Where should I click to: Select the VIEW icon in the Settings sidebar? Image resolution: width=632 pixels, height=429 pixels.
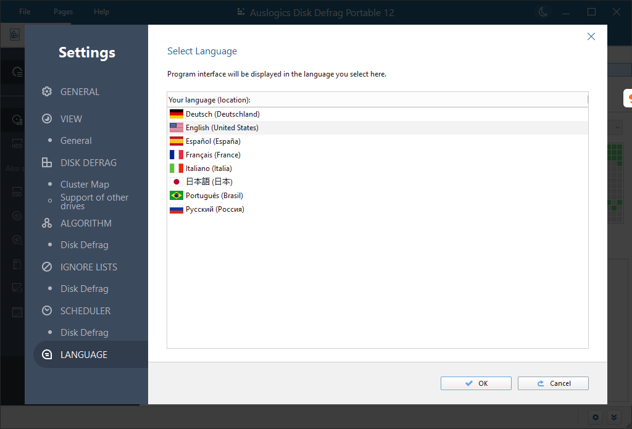coord(46,119)
